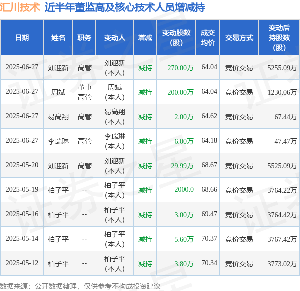Image resolution: width=300 pixels, height=291 pixels.
Task: Select the 日期 column header
Action: point(22,37)
